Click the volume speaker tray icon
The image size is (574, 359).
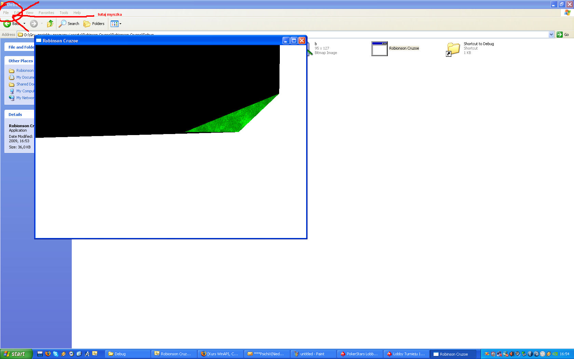511,354
